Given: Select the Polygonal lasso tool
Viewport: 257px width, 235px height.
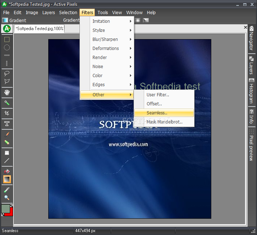Looking at the screenshot, I should (x=7, y=81).
